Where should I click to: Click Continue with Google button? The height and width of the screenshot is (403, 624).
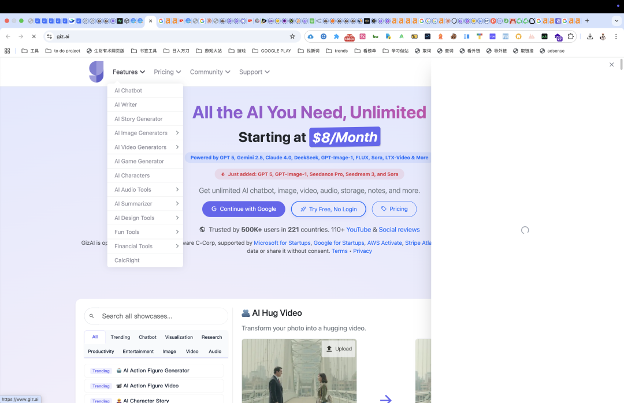(x=244, y=209)
